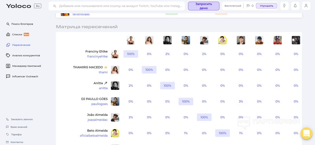The width and height of the screenshot is (315, 145).
Task: Click the blogger search input field
Action: [x=120, y=6]
